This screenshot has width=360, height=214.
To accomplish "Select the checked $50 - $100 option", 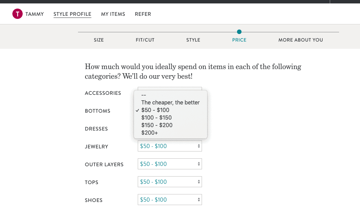I will pyautogui.click(x=170, y=110).
